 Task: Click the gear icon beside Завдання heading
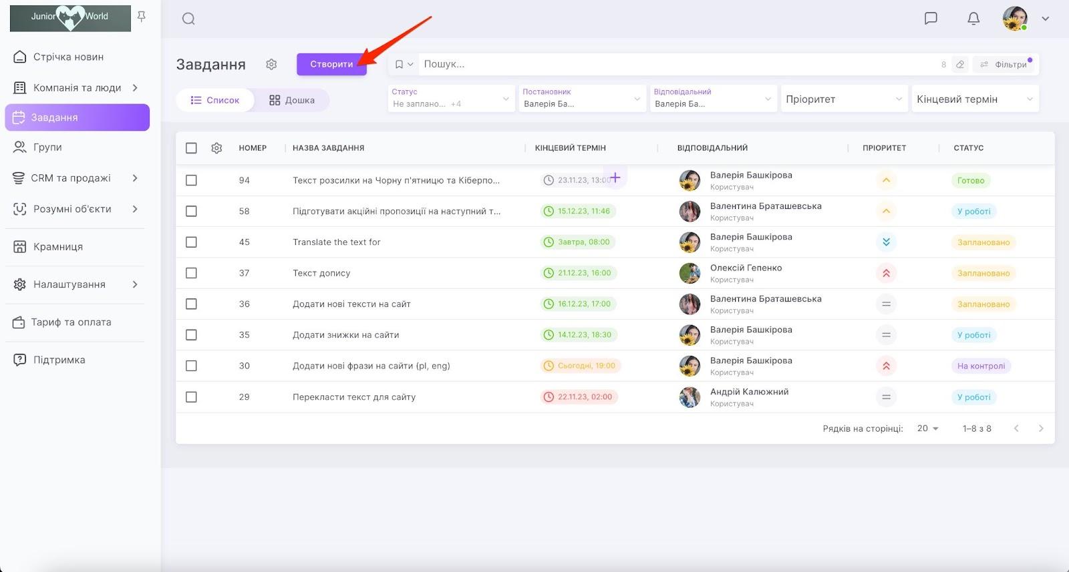[x=271, y=64]
